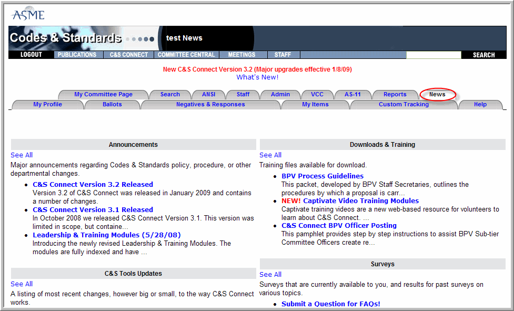Click See All under Surveys

point(270,275)
